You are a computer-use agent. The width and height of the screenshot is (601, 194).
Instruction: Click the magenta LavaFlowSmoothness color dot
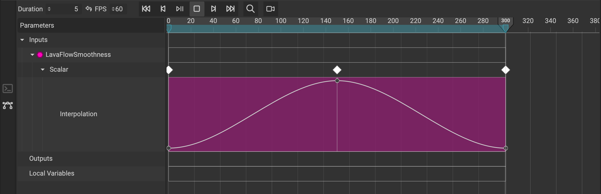(40, 55)
